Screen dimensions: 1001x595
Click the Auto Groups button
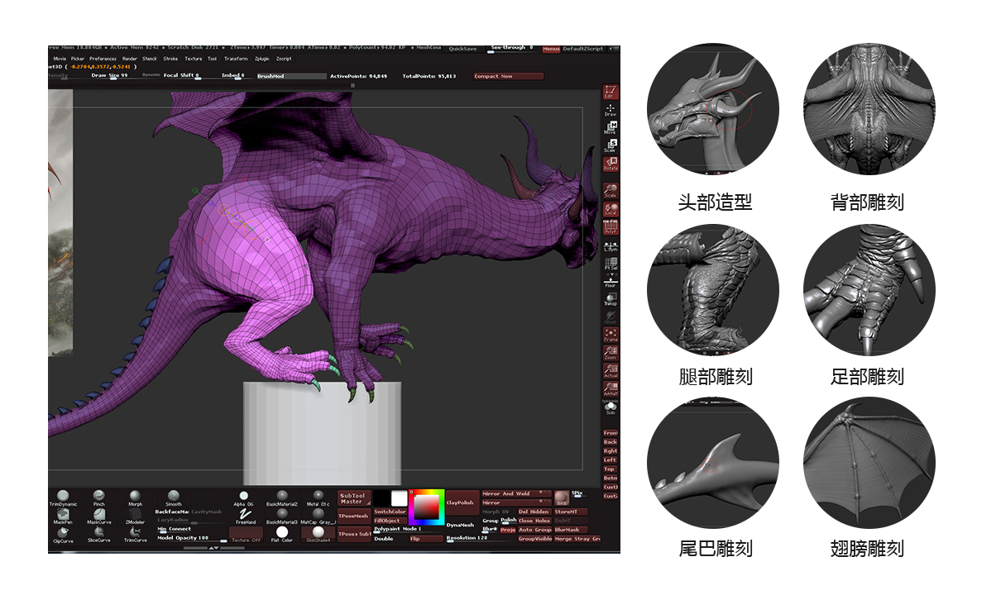534,531
